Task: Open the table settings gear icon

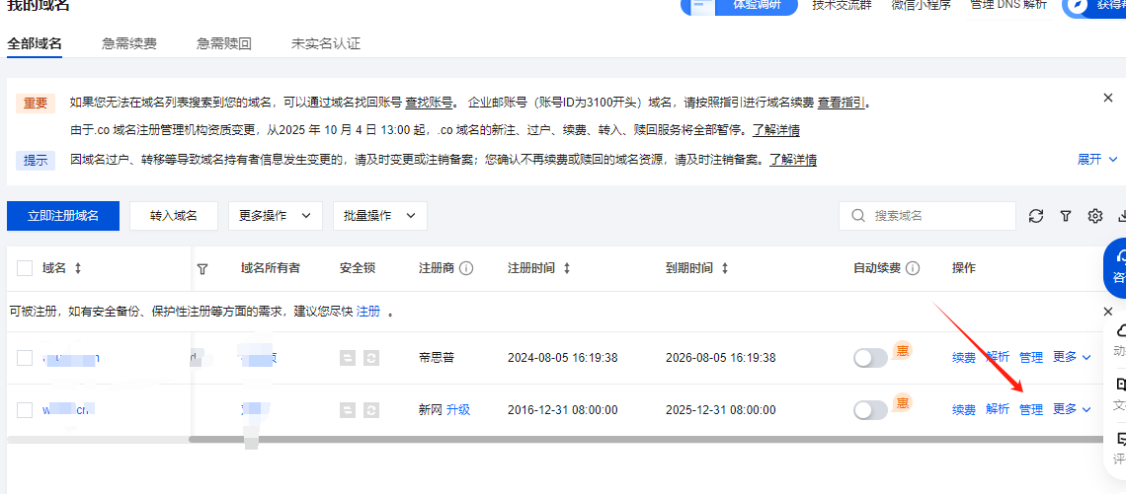Action: pyautogui.click(x=1095, y=216)
